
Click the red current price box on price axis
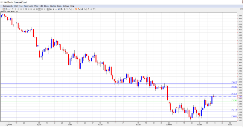click(240, 97)
